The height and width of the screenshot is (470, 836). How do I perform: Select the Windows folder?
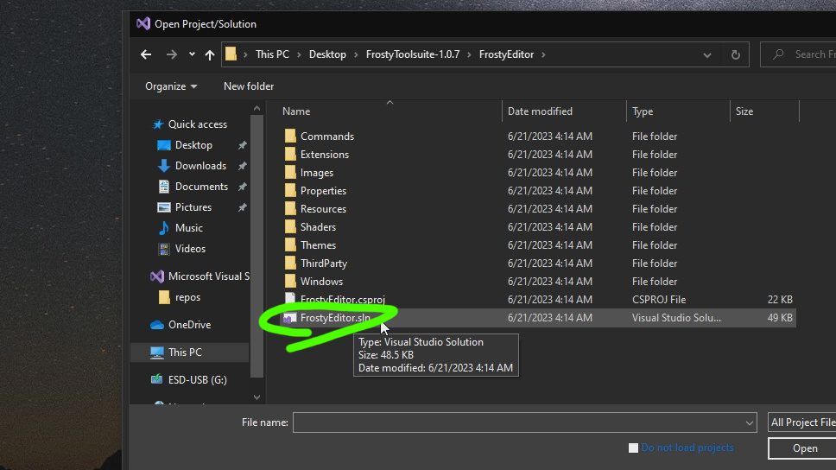pyautogui.click(x=321, y=282)
